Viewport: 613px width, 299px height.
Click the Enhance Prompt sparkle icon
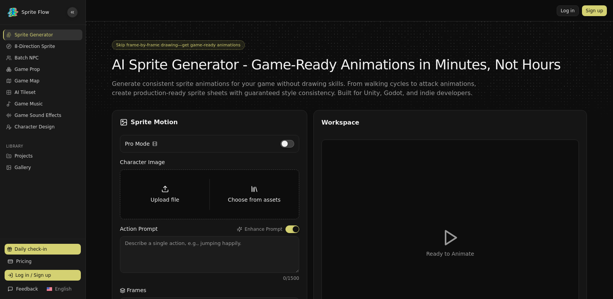(239, 229)
